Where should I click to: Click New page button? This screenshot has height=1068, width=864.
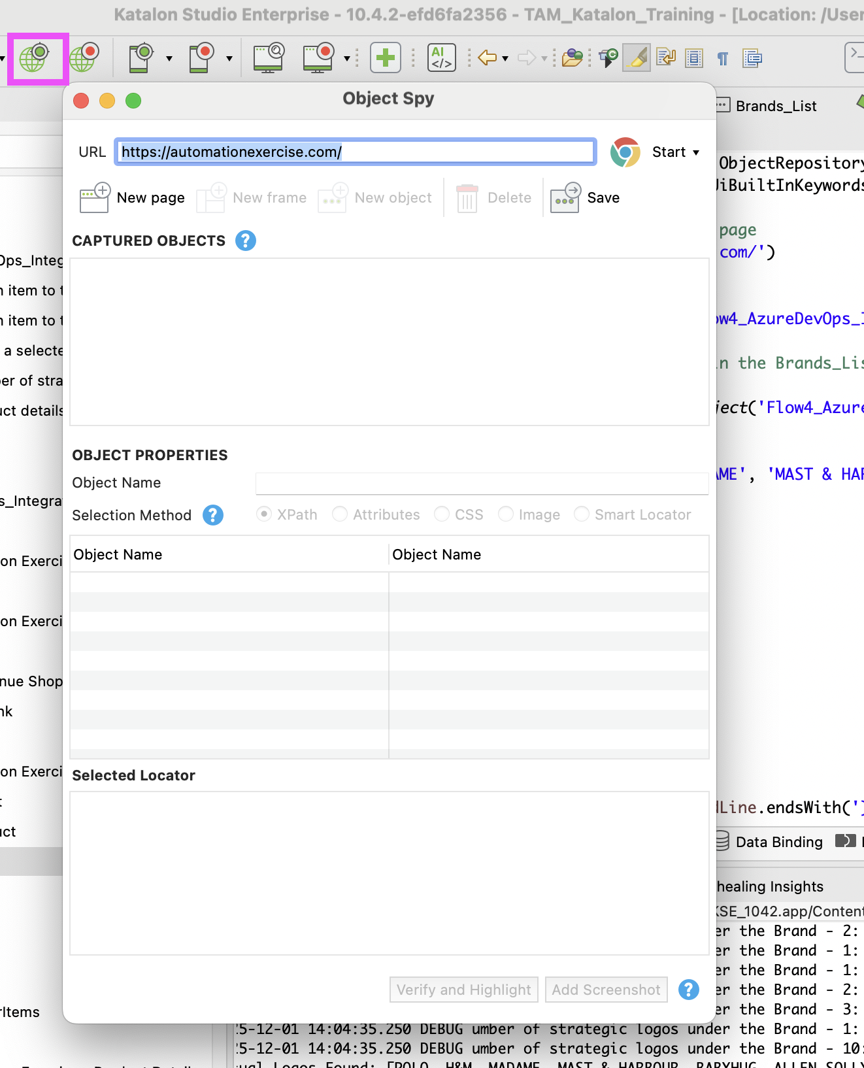coord(132,197)
